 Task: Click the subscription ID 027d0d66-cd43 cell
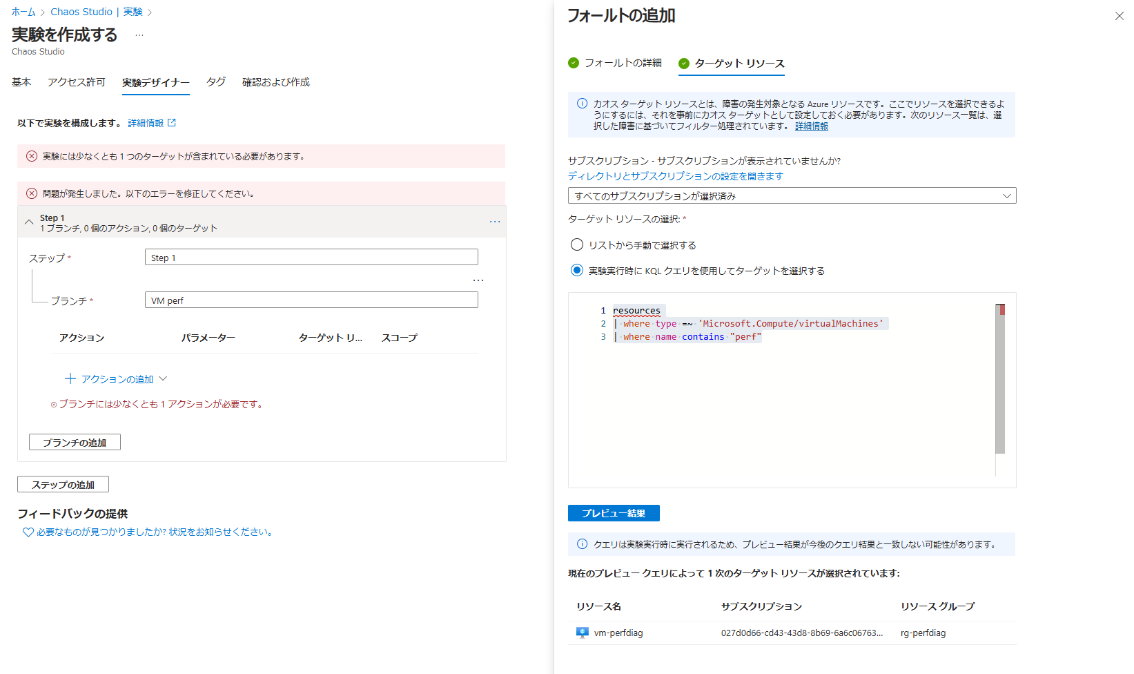pos(802,633)
